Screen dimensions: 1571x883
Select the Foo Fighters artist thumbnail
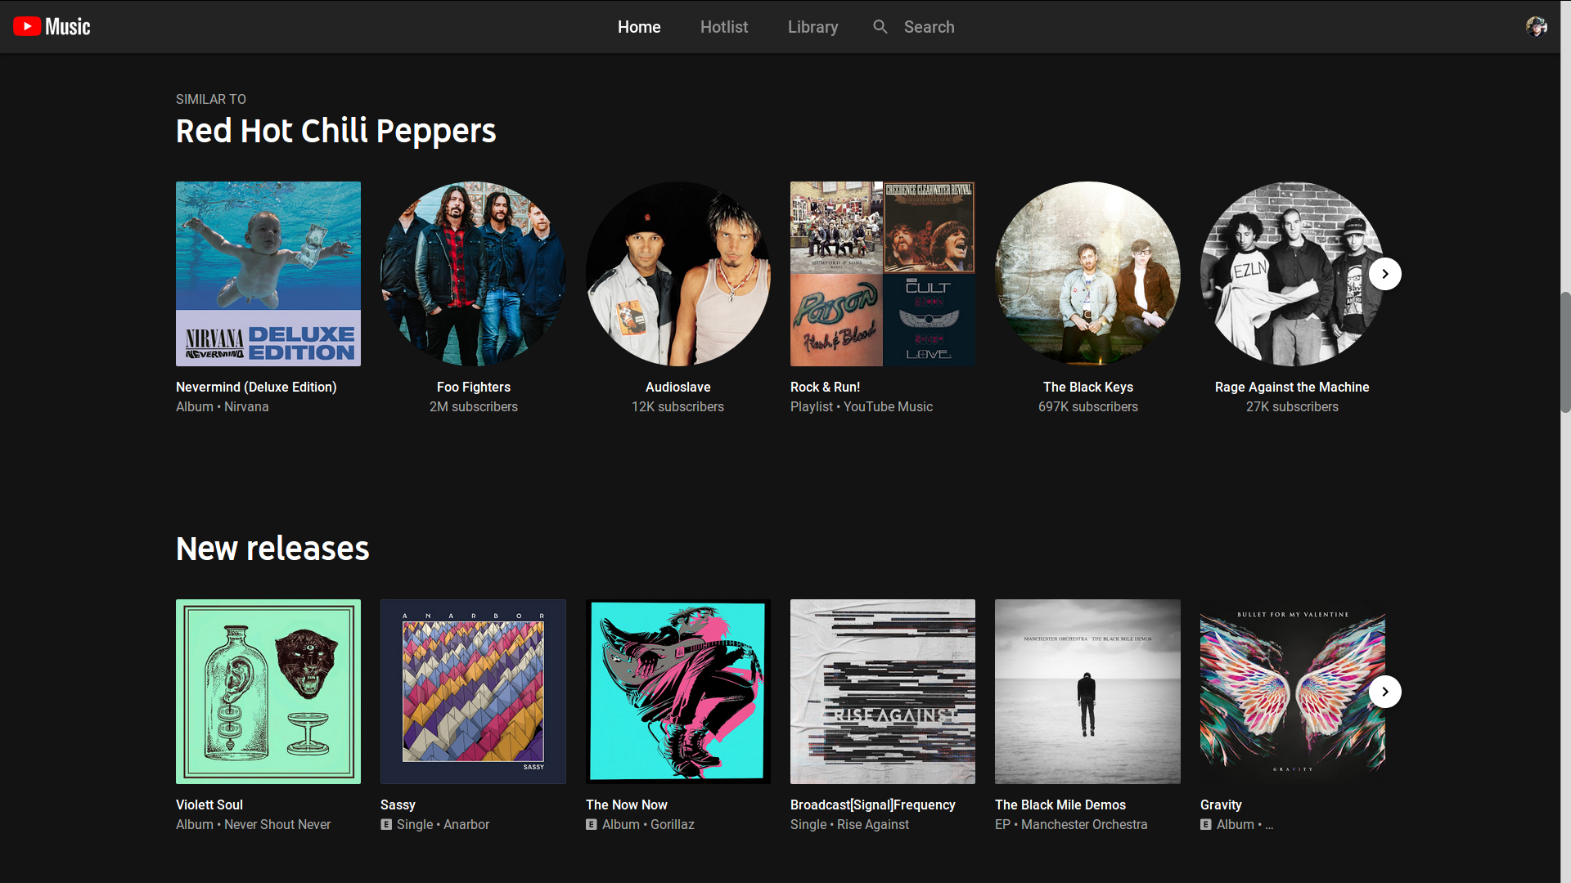(x=473, y=274)
